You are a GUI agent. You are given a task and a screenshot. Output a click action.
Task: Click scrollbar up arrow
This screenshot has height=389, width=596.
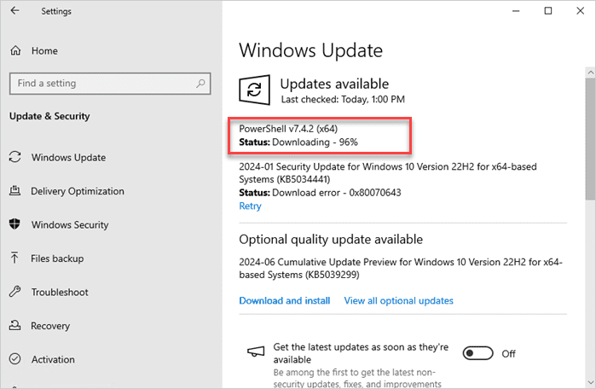[590, 72]
